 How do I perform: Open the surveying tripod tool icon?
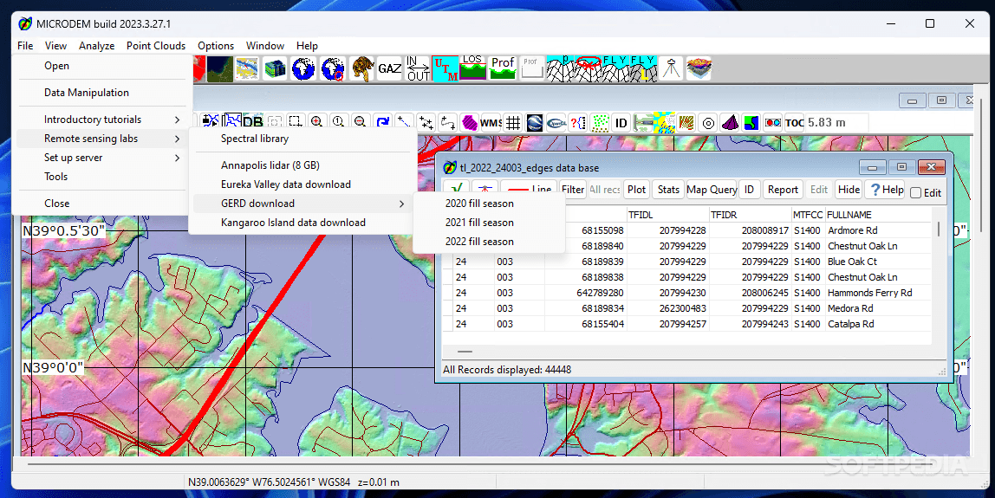coord(671,68)
